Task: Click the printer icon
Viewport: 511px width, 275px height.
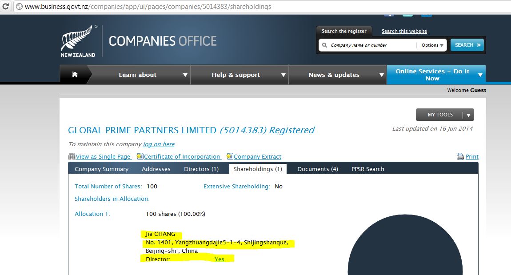Action: (x=460, y=156)
